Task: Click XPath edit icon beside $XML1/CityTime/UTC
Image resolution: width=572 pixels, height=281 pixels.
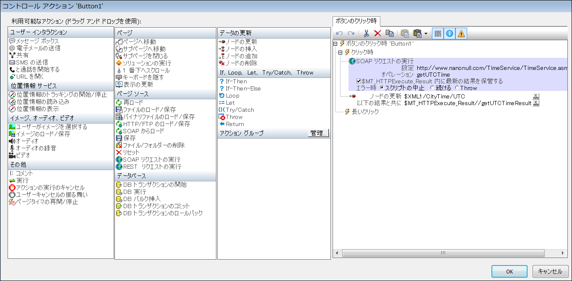Action: point(536,96)
